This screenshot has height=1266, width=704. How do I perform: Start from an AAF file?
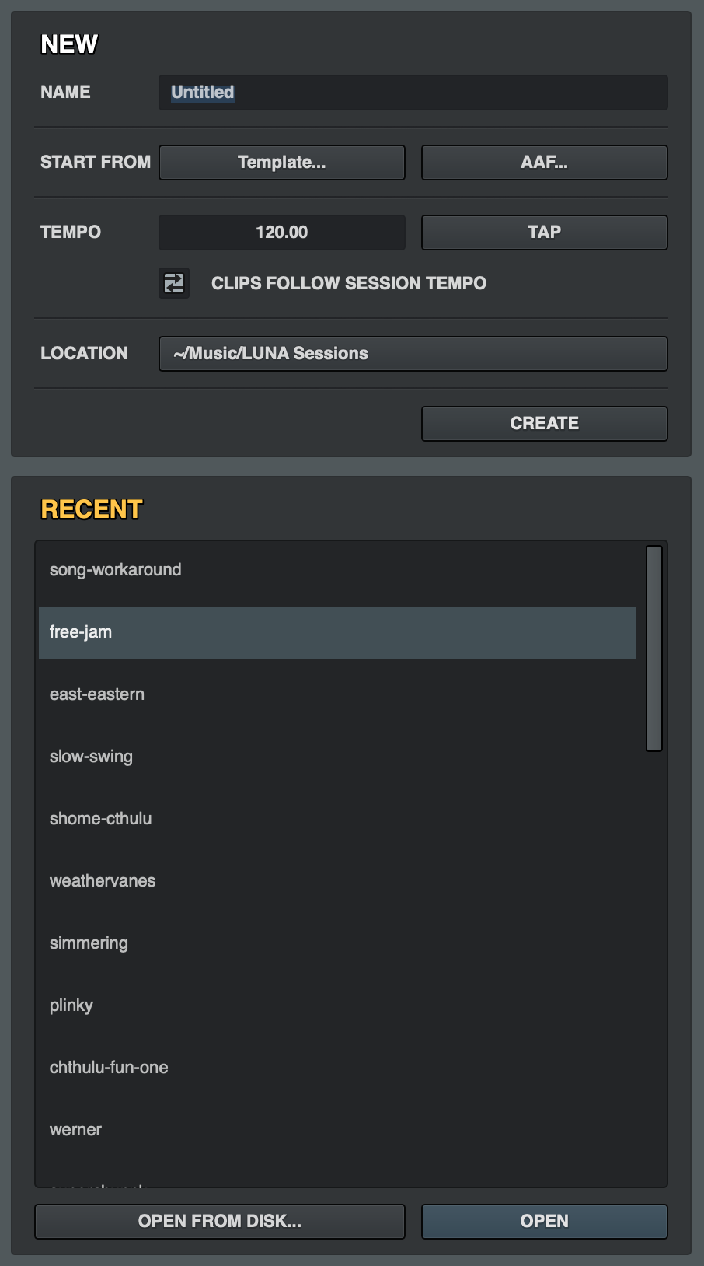point(544,163)
